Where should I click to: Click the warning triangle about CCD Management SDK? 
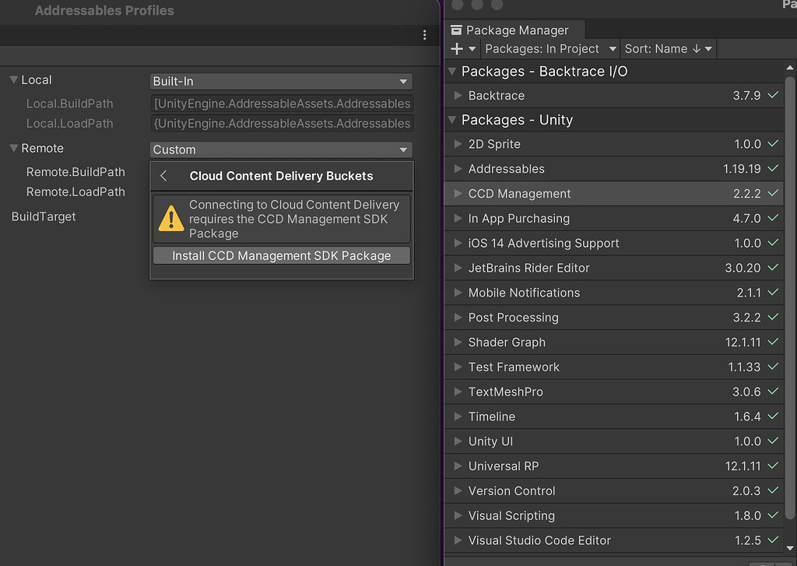[170, 219]
